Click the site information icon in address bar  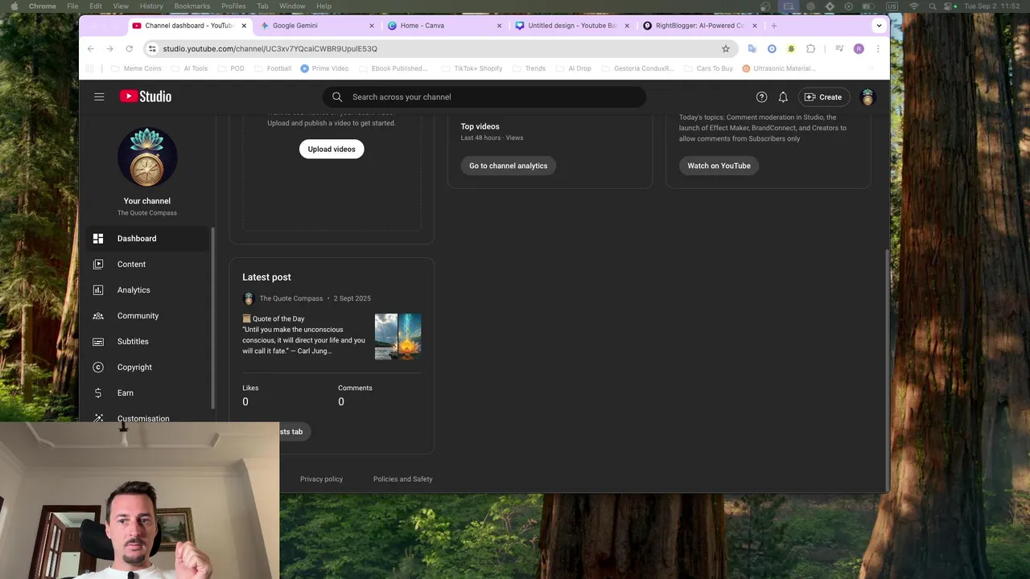click(x=152, y=49)
